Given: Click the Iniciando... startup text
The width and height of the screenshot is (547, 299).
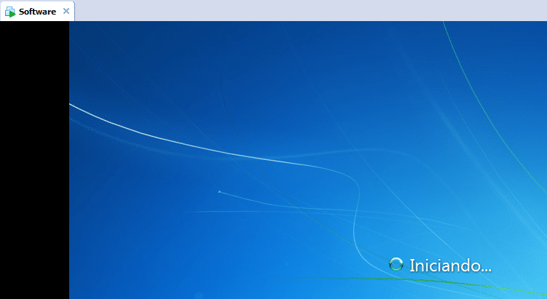Looking at the screenshot, I should pos(450,266).
